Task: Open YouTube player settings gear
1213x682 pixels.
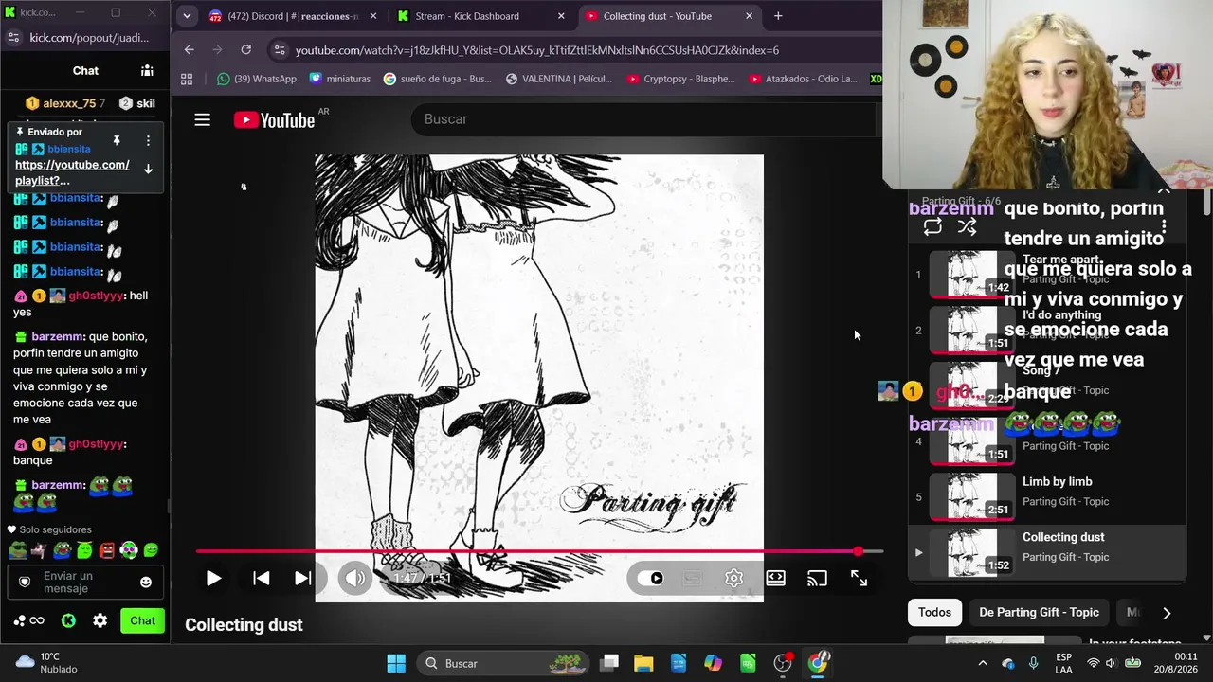Action: coord(733,578)
